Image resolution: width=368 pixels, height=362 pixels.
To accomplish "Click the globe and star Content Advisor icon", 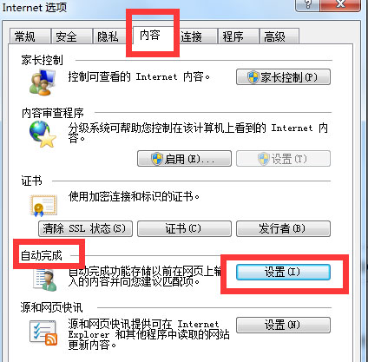I will (x=43, y=134).
